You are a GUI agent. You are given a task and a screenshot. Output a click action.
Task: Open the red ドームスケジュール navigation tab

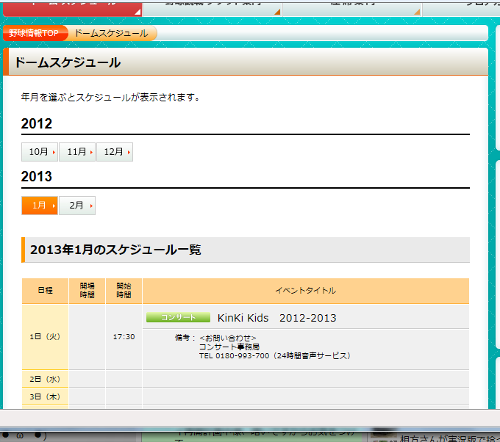pyautogui.click(x=72, y=9)
